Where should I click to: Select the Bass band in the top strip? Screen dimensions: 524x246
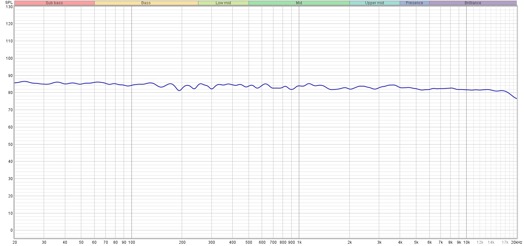[x=146, y=3]
